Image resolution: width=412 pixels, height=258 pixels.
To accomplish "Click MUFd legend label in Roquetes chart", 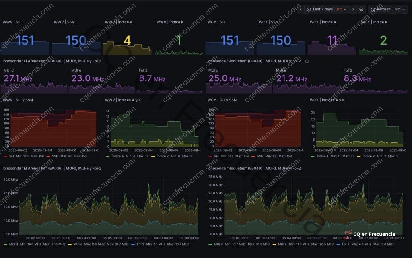I will pyautogui.click(x=218, y=244).
